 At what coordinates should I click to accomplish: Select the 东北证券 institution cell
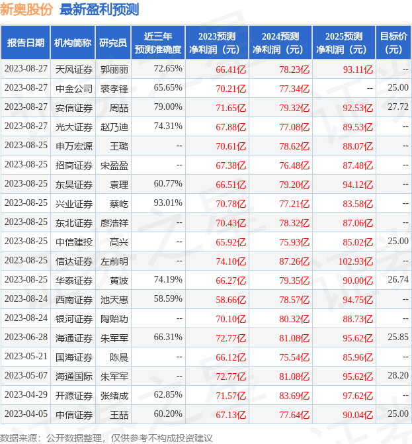pyautogui.click(x=74, y=224)
